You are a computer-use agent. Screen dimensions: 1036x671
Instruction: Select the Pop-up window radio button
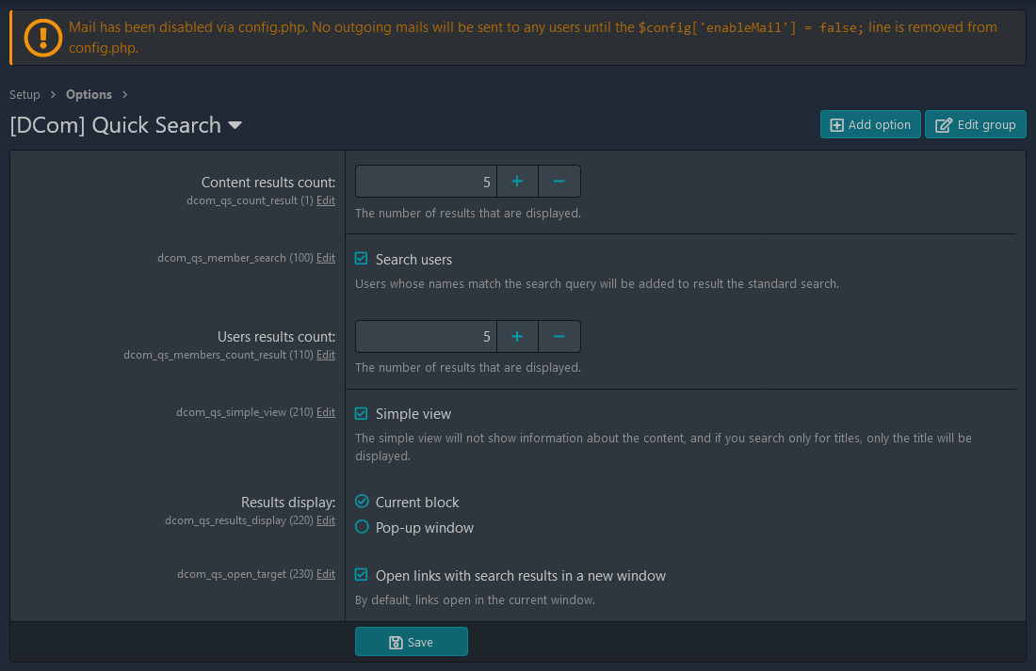tap(362, 527)
